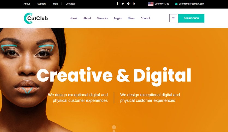Image resolution: width=228 pixels, height=132 pixels.
Task: Select Conact in the main navigation
Action: coord(145,18)
